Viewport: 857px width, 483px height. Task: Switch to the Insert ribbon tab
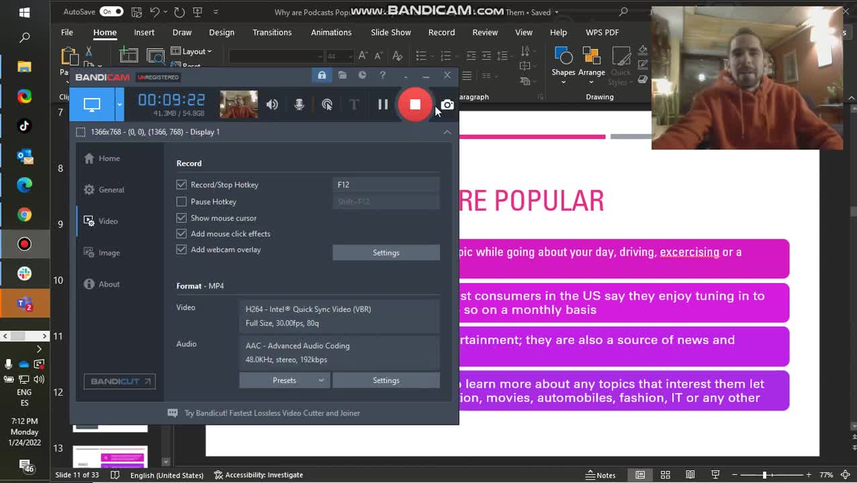[x=144, y=32]
